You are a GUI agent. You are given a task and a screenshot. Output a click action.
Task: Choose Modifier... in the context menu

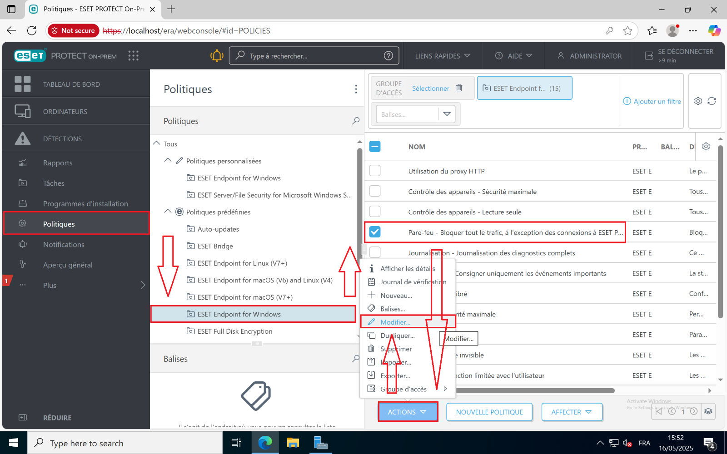pyautogui.click(x=408, y=322)
